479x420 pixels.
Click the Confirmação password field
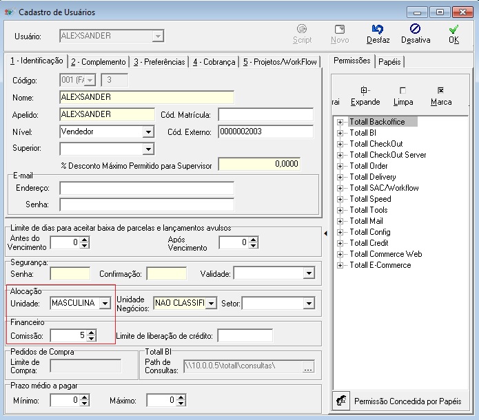(x=167, y=273)
